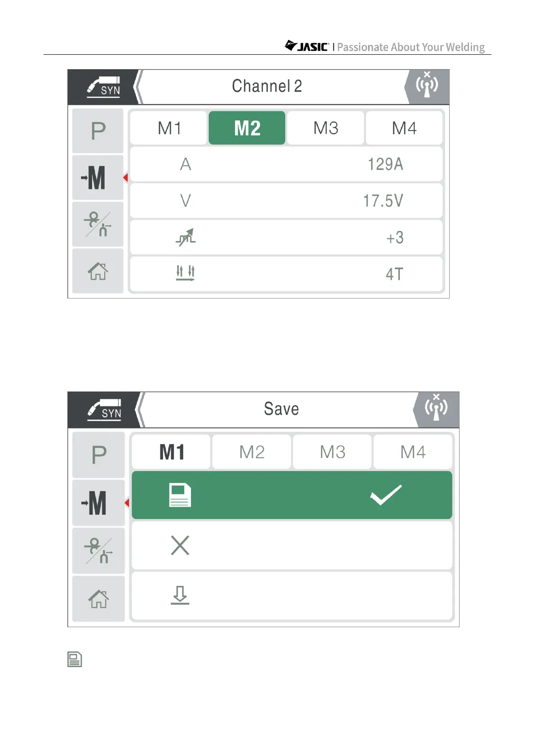Confirm save with the white checkmark
The width and height of the screenshot is (535, 756).
[385, 495]
